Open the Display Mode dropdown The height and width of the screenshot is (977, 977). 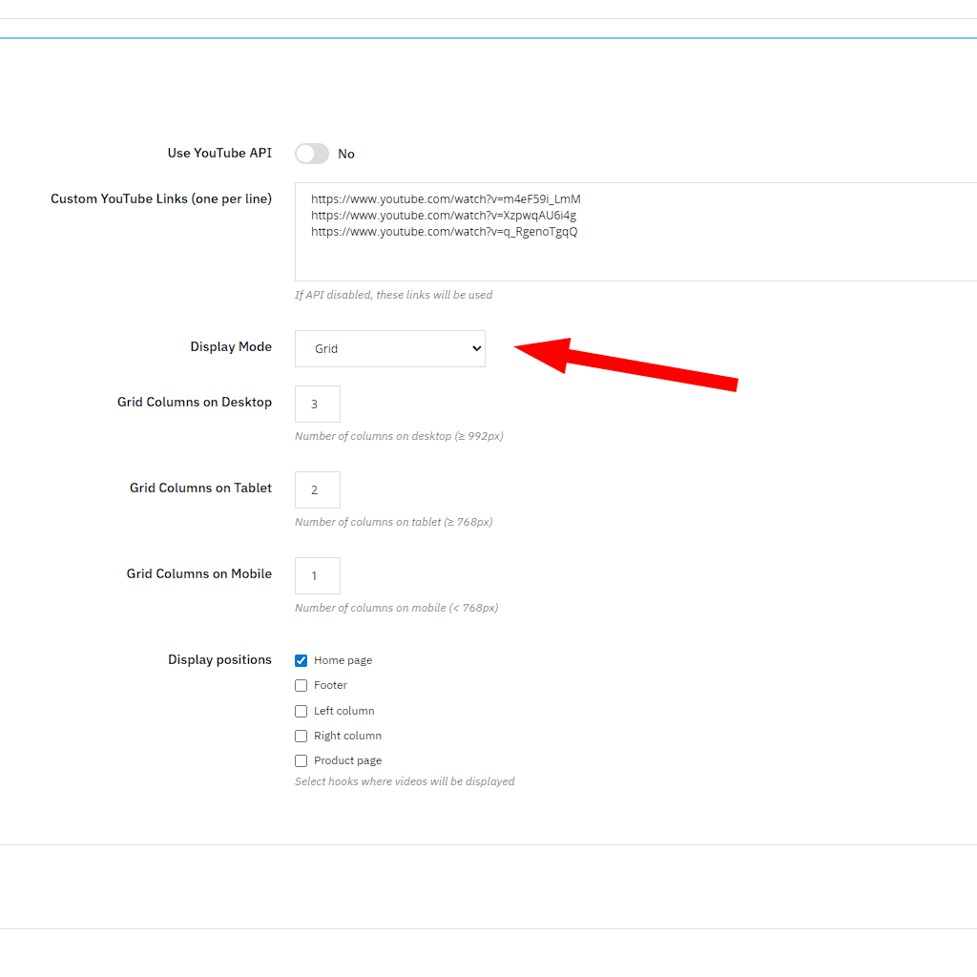[x=390, y=349]
